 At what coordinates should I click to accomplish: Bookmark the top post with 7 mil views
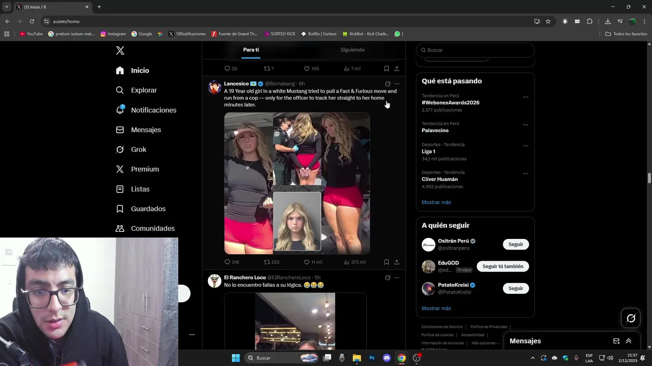pos(386,69)
